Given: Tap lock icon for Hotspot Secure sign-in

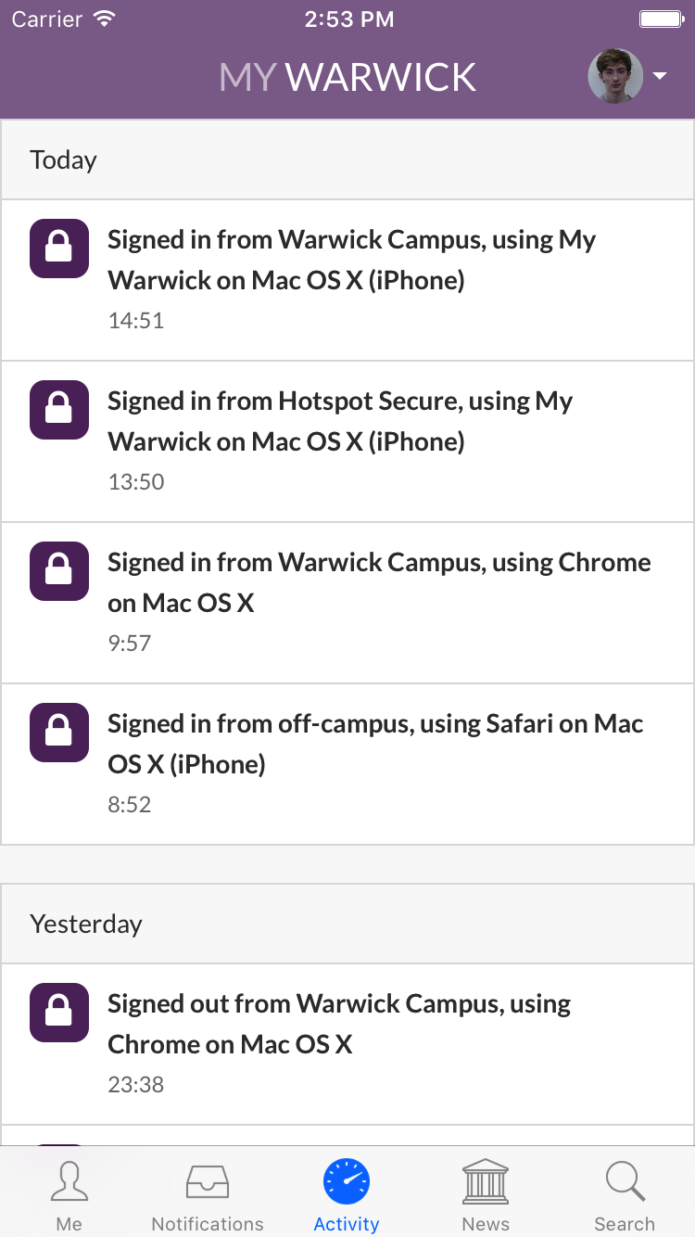Looking at the screenshot, I should (x=59, y=410).
